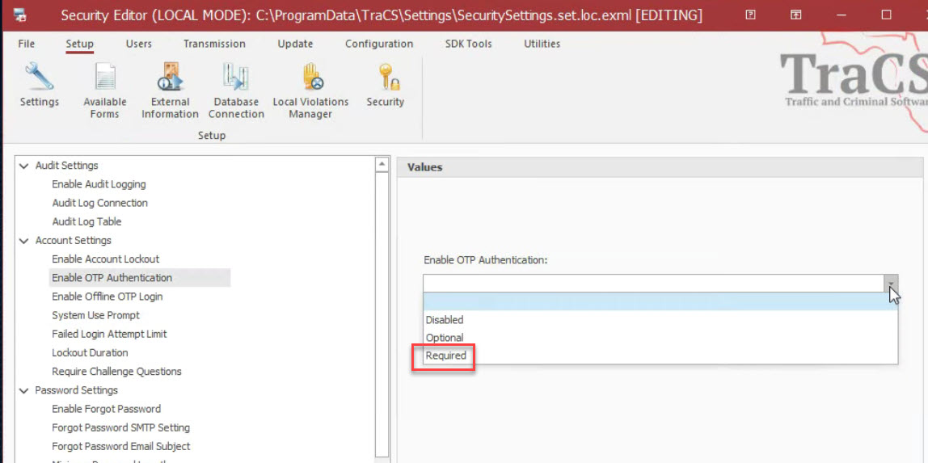Viewport: 928px width, 463px height.
Task: Open External Information tool
Action: pos(170,78)
